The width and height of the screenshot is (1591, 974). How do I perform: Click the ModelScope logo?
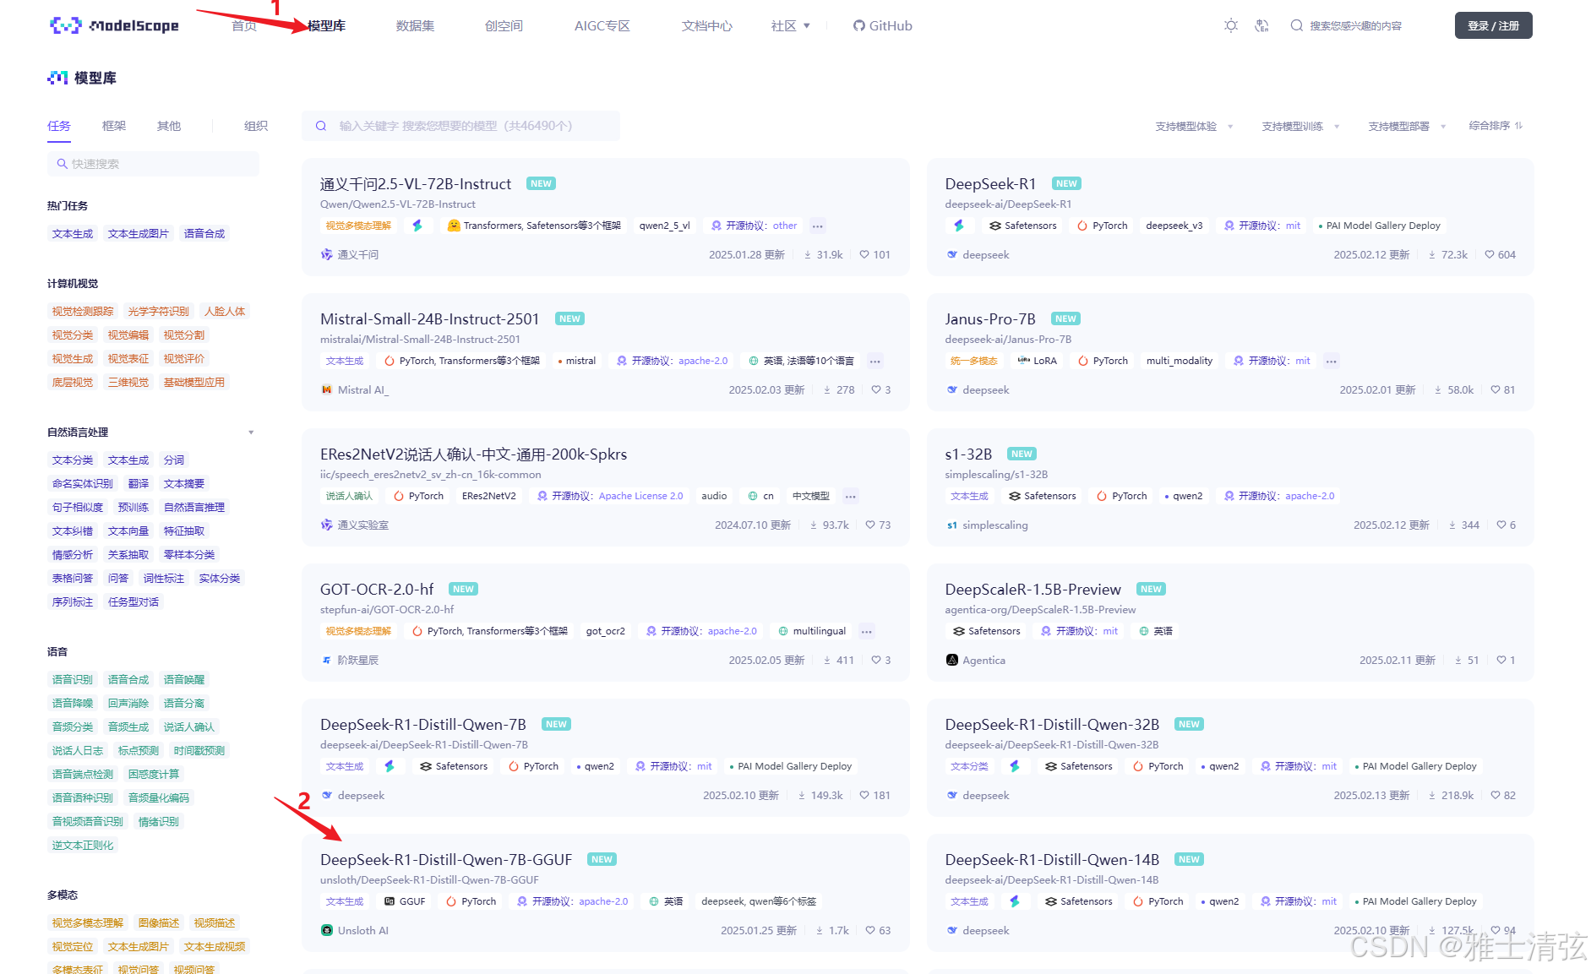pyautogui.click(x=115, y=25)
